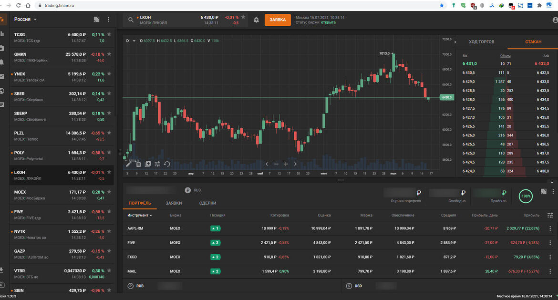Add an indicator with the chart plus-box icon
558x300 pixels.
(x=148, y=164)
